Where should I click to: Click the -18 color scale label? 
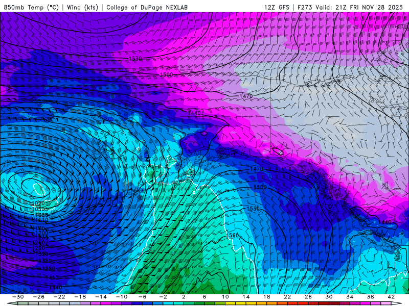pyautogui.click(x=80, y=297)
